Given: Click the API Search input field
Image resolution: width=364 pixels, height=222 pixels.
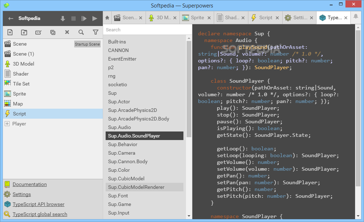Looking at the screenshot, I should click(147, 30).
